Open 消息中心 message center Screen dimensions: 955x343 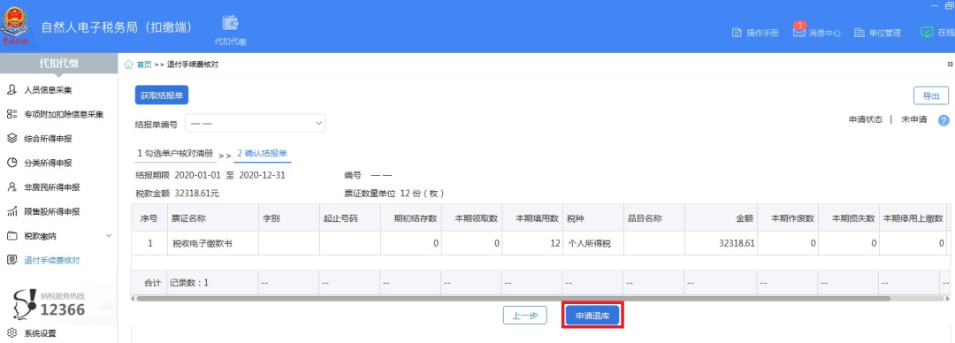coord(817,33)
